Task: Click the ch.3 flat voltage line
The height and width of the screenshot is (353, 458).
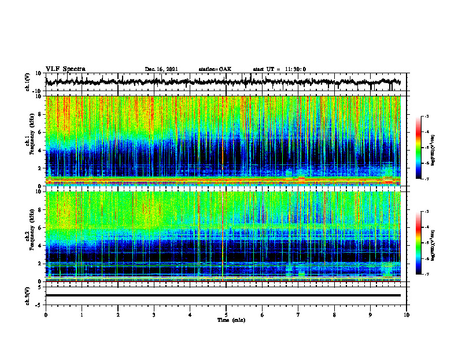Action: (x=223, y=295)
